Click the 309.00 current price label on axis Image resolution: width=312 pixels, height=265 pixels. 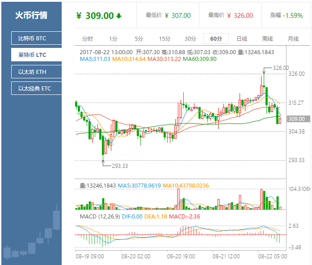click(x=296, y=119)
